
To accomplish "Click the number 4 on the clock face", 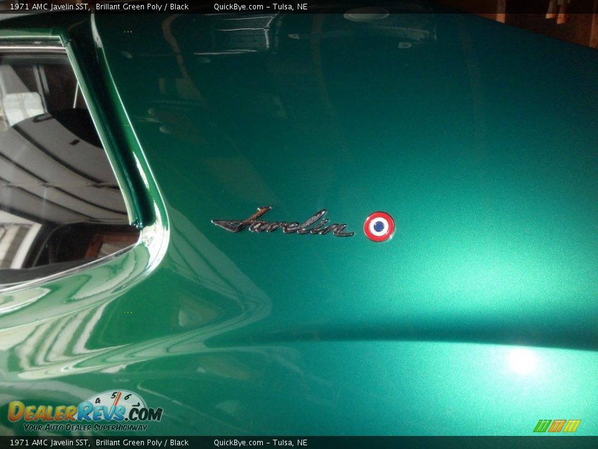I will pos(97,402).
